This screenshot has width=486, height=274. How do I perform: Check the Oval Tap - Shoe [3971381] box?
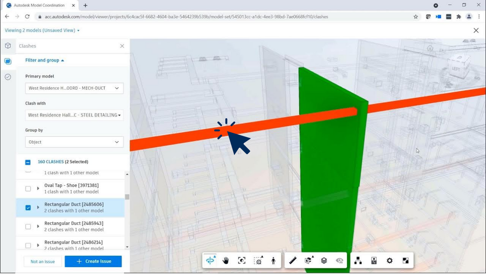(x=28, y=189)
